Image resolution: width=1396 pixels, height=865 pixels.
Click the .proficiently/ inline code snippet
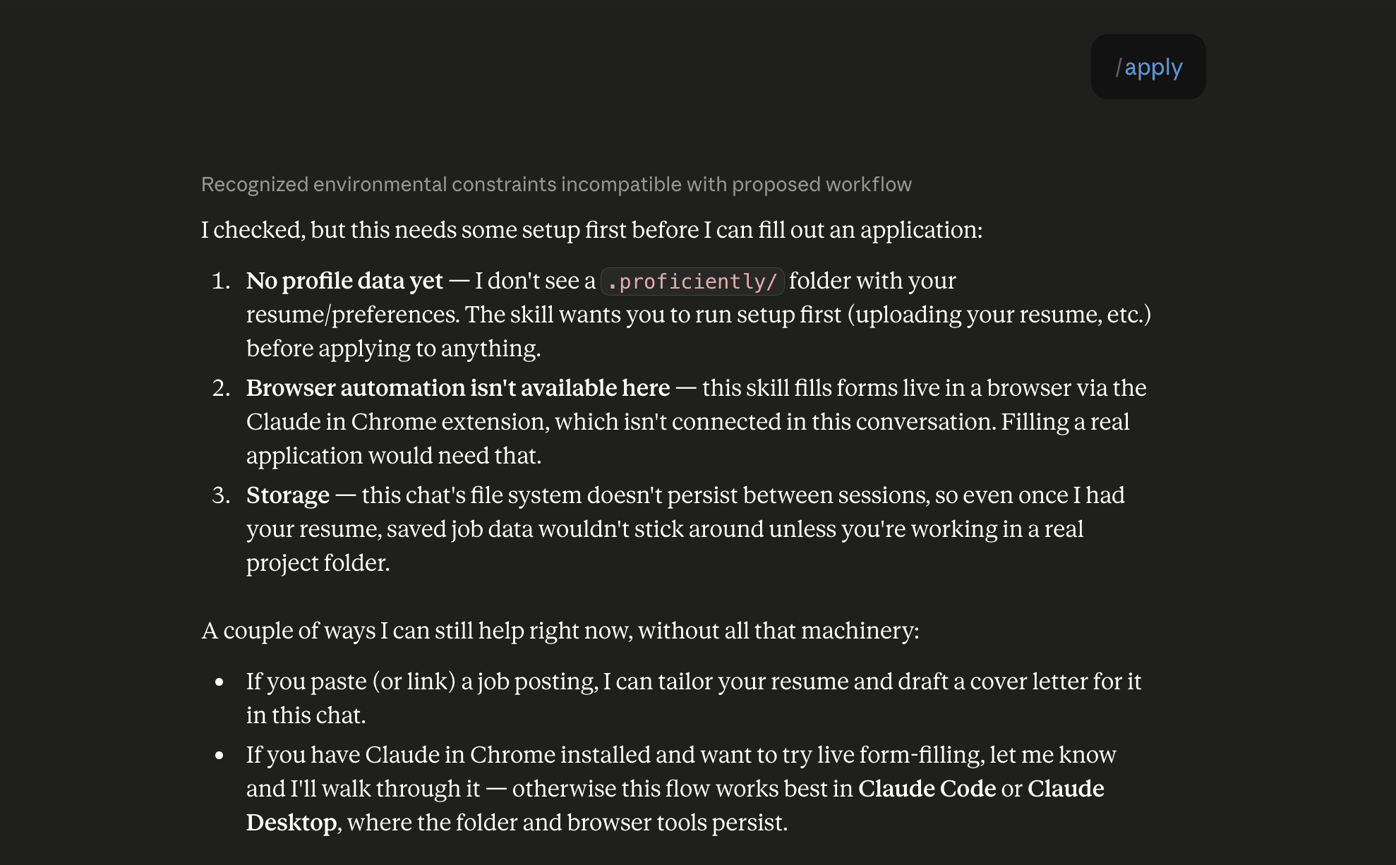[692, 282]
